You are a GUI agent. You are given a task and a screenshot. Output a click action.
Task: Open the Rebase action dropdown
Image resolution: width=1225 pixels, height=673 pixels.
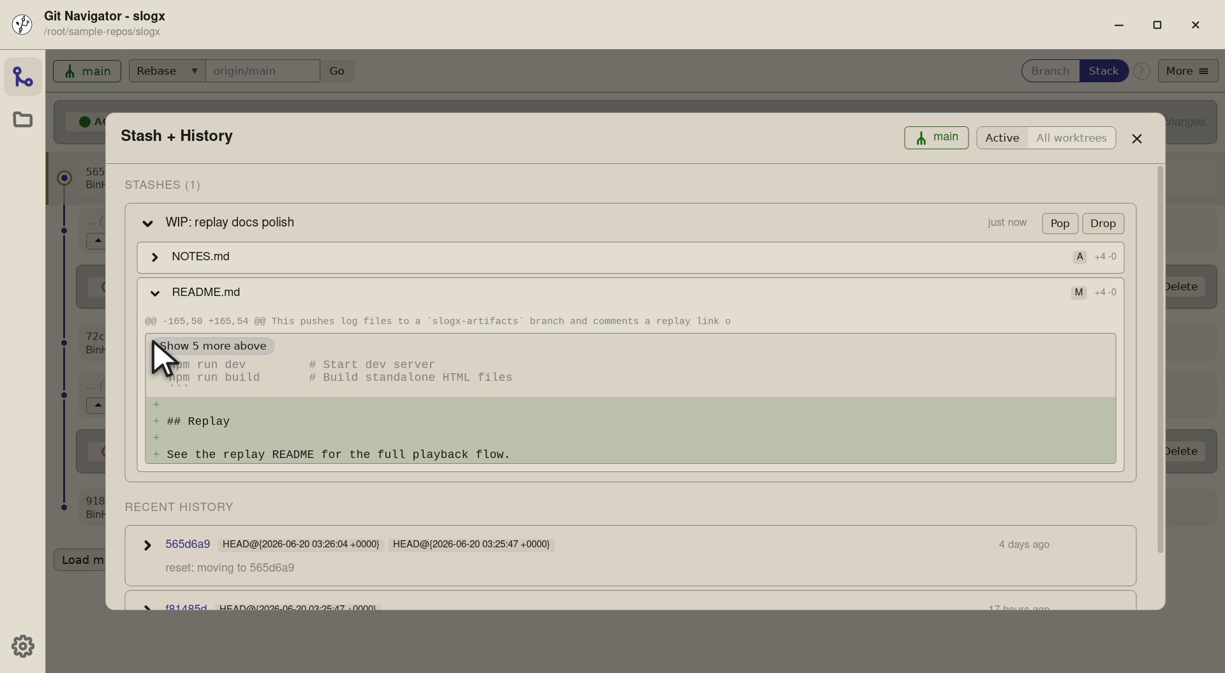(x=167, y=71)
